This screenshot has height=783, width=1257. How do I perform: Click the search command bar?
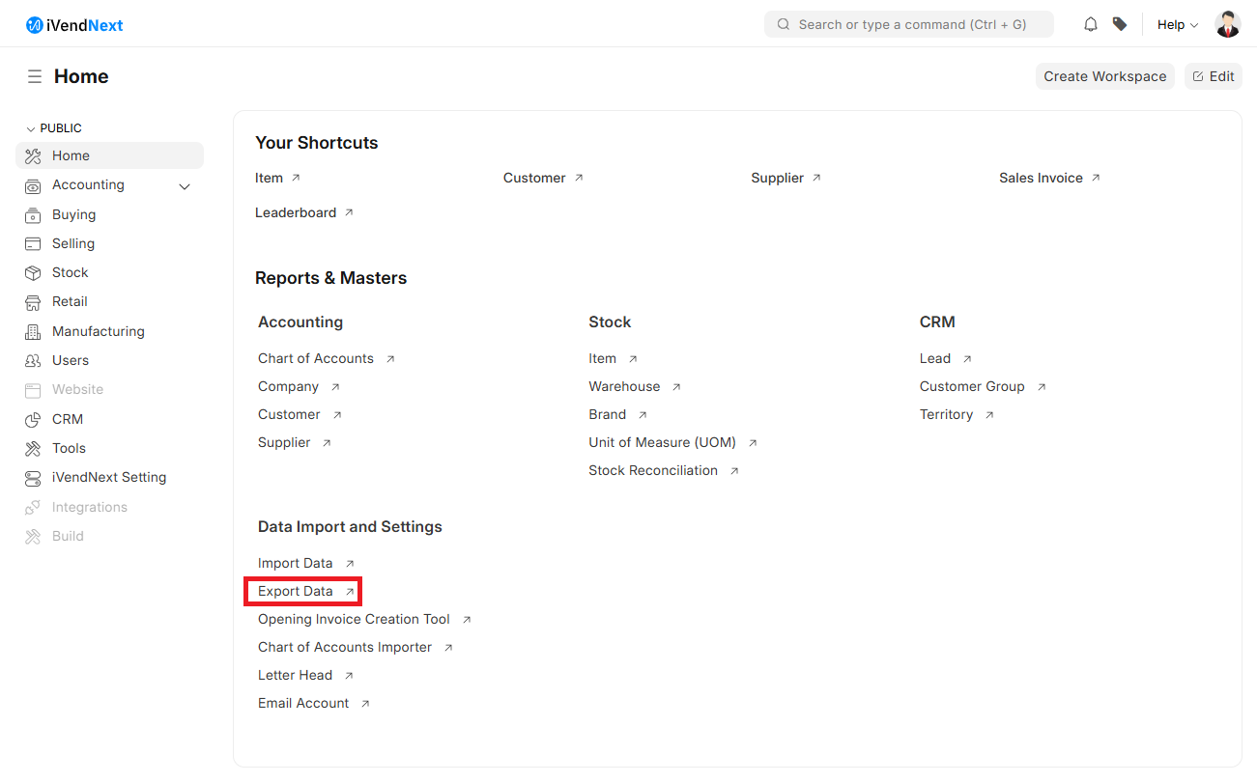(909, 24)
